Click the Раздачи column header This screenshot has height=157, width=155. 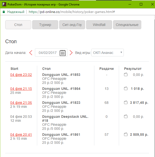(106, 69)
